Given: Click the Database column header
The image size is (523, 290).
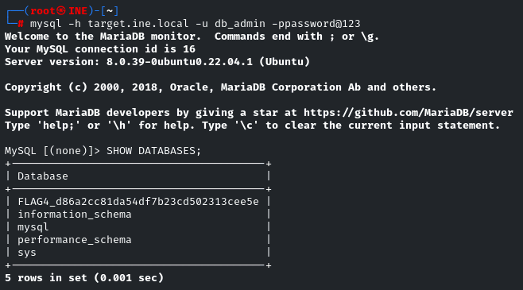Looking at the screenshot, I should click(43, 176).
